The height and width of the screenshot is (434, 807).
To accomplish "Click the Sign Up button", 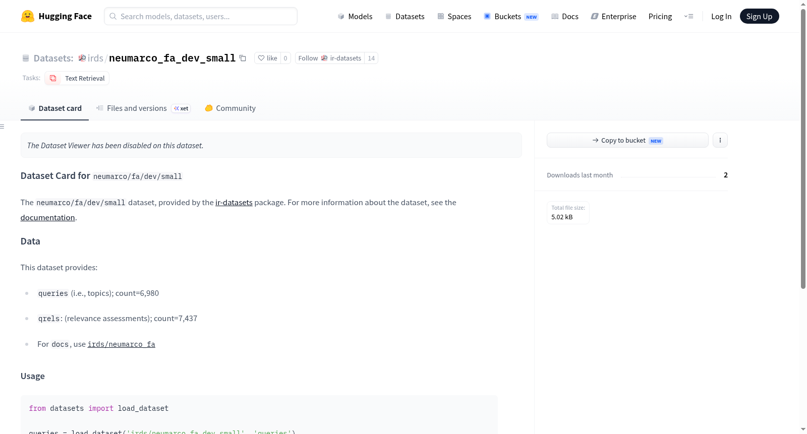I will click(759, 16).
